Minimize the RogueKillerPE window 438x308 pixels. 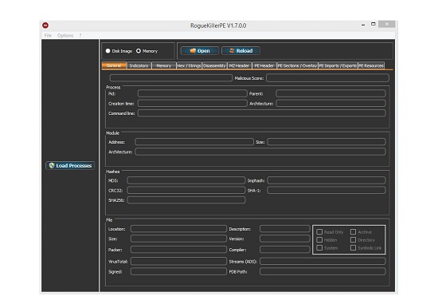[363, 25]
